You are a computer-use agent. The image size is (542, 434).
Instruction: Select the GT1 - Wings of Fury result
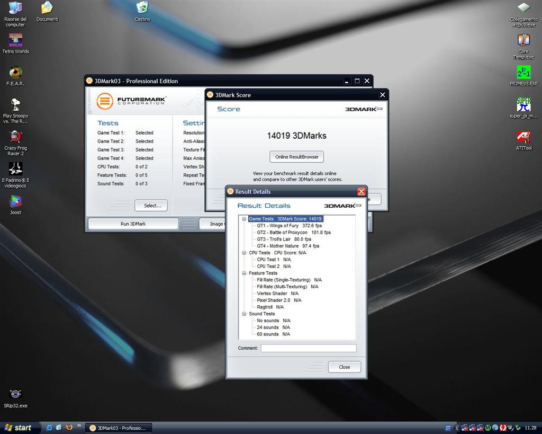(x=289, y=226)
